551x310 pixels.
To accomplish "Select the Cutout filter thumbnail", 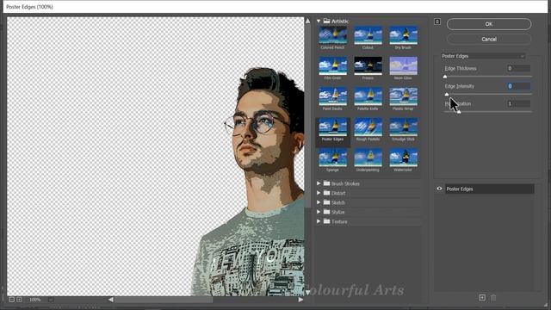I will 368,35.
